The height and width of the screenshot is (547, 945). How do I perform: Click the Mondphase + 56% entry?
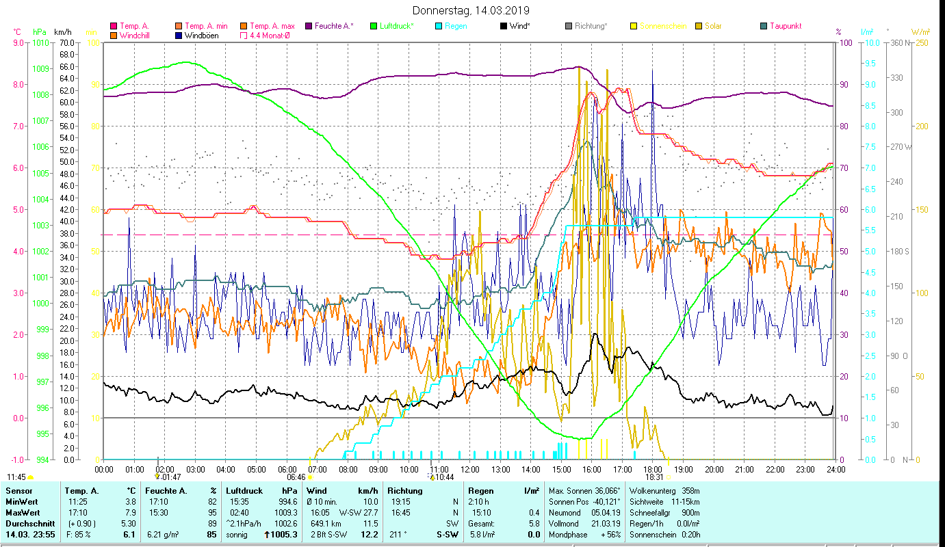click(584, 535)
